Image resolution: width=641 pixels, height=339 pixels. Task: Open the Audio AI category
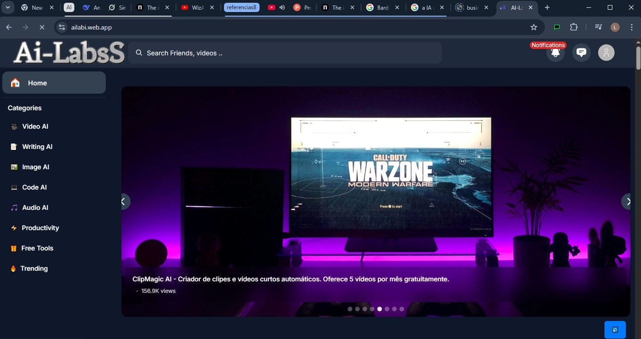(35, 208)
